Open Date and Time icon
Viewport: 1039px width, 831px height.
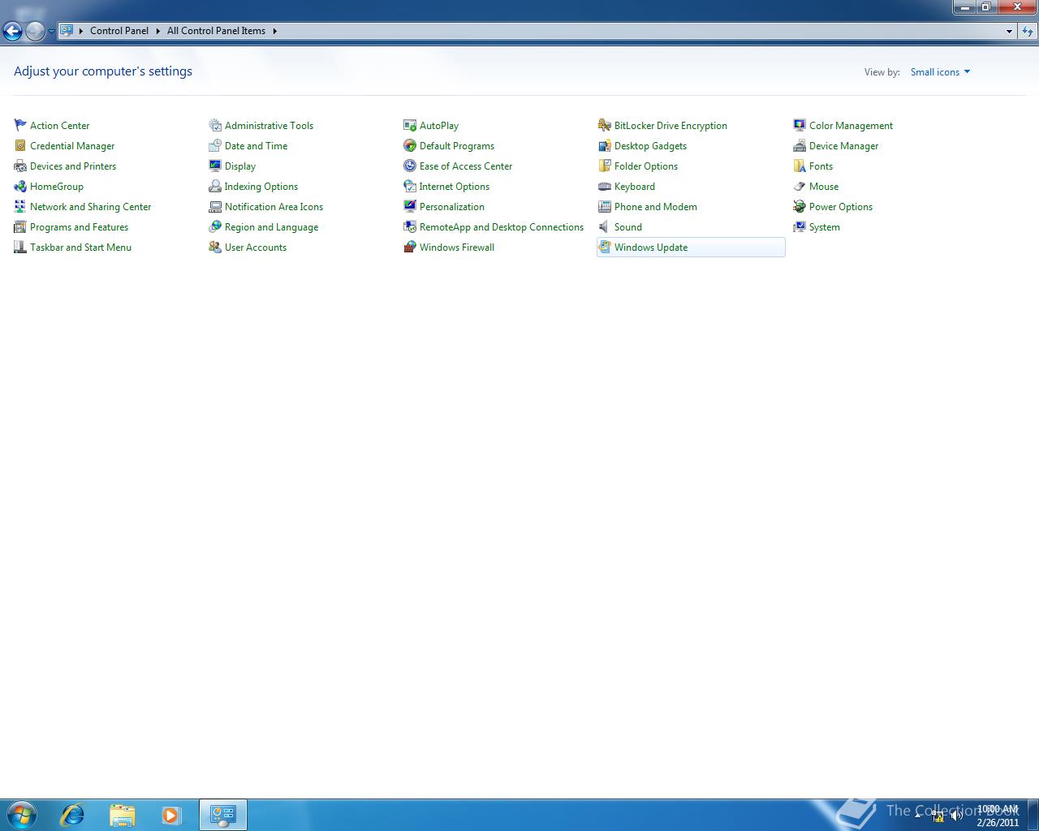coord(215,145)
